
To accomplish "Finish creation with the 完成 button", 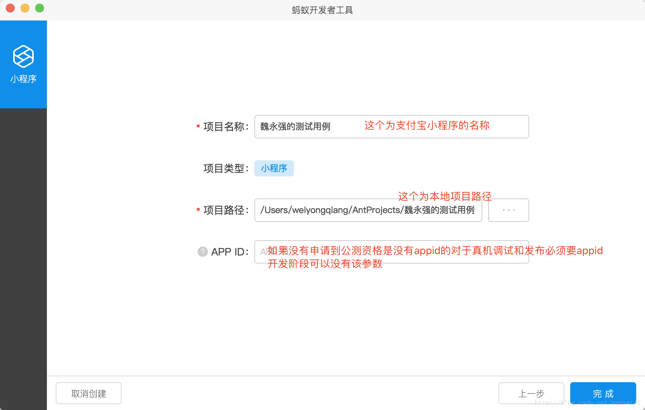I will point(603,393).
